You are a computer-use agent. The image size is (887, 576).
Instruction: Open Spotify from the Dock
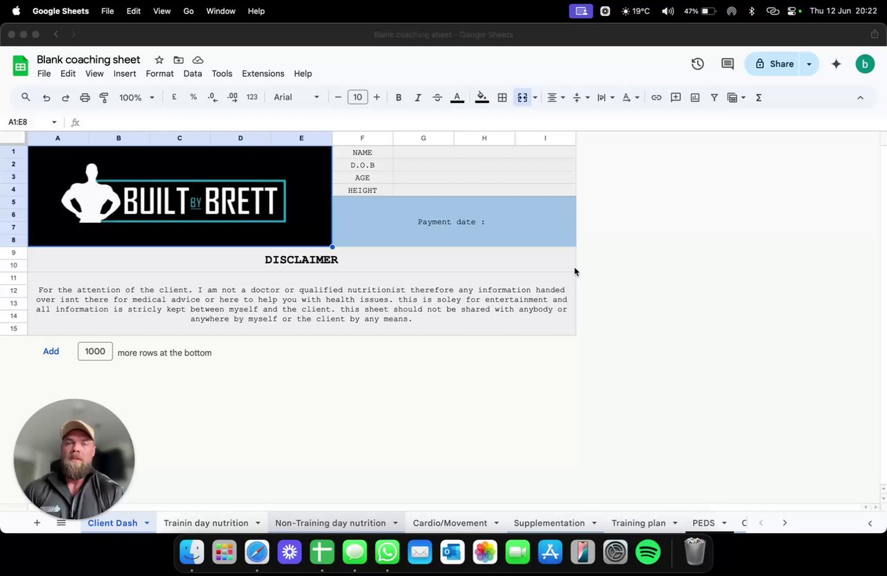(x=648, y=552)
